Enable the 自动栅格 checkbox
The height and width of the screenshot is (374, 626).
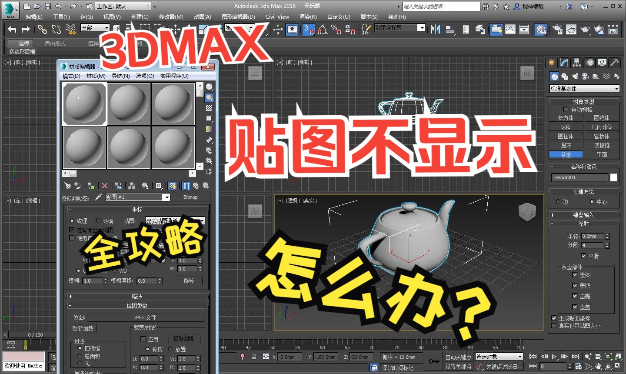tap(566, 110)
